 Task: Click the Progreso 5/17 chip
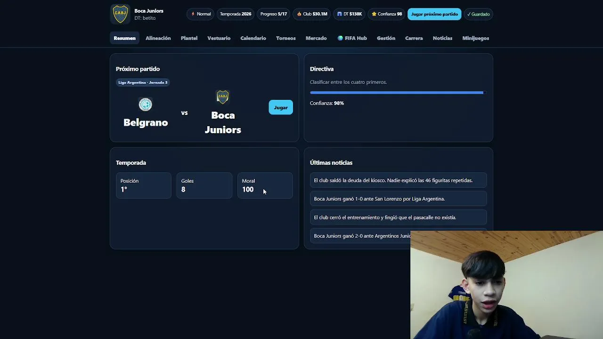point(274,14)
